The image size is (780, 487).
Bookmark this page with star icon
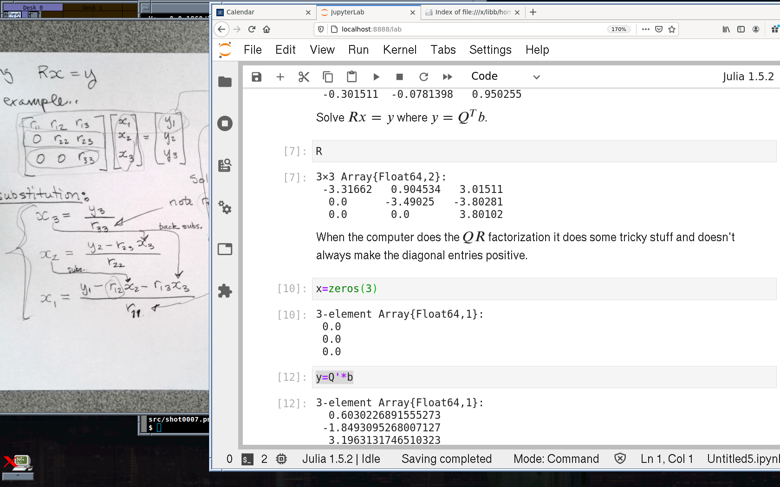click(x=671, y=29)
